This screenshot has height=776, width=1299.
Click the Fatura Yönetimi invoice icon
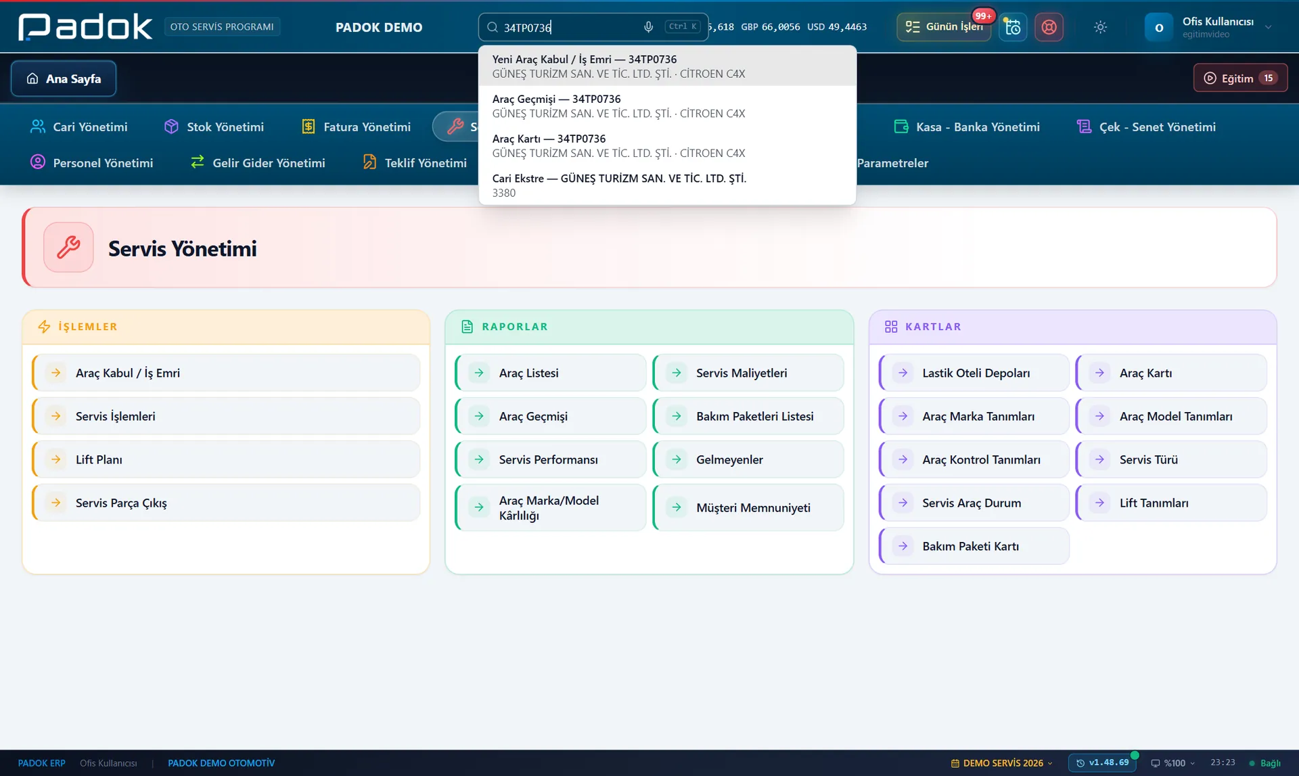click(309, 127)
